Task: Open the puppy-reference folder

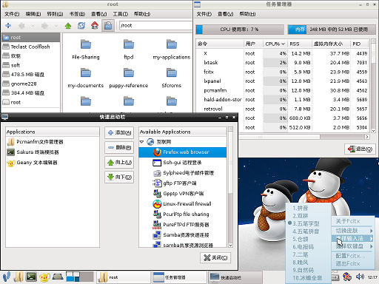Action: pos(129,78)
